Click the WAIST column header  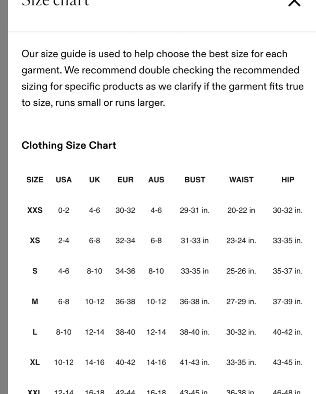point(241,180)
